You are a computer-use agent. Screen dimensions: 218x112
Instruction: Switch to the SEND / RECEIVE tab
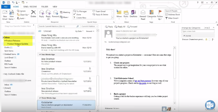(x=30, y=7)
